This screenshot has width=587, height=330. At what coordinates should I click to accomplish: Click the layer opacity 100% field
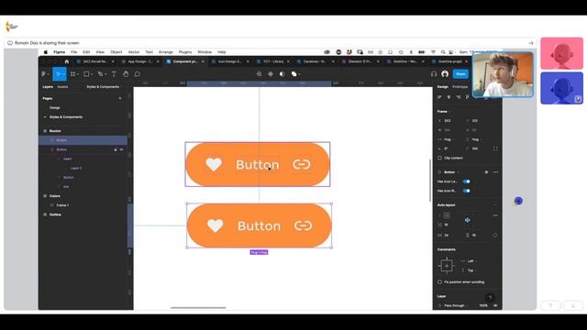coord(483,305)
